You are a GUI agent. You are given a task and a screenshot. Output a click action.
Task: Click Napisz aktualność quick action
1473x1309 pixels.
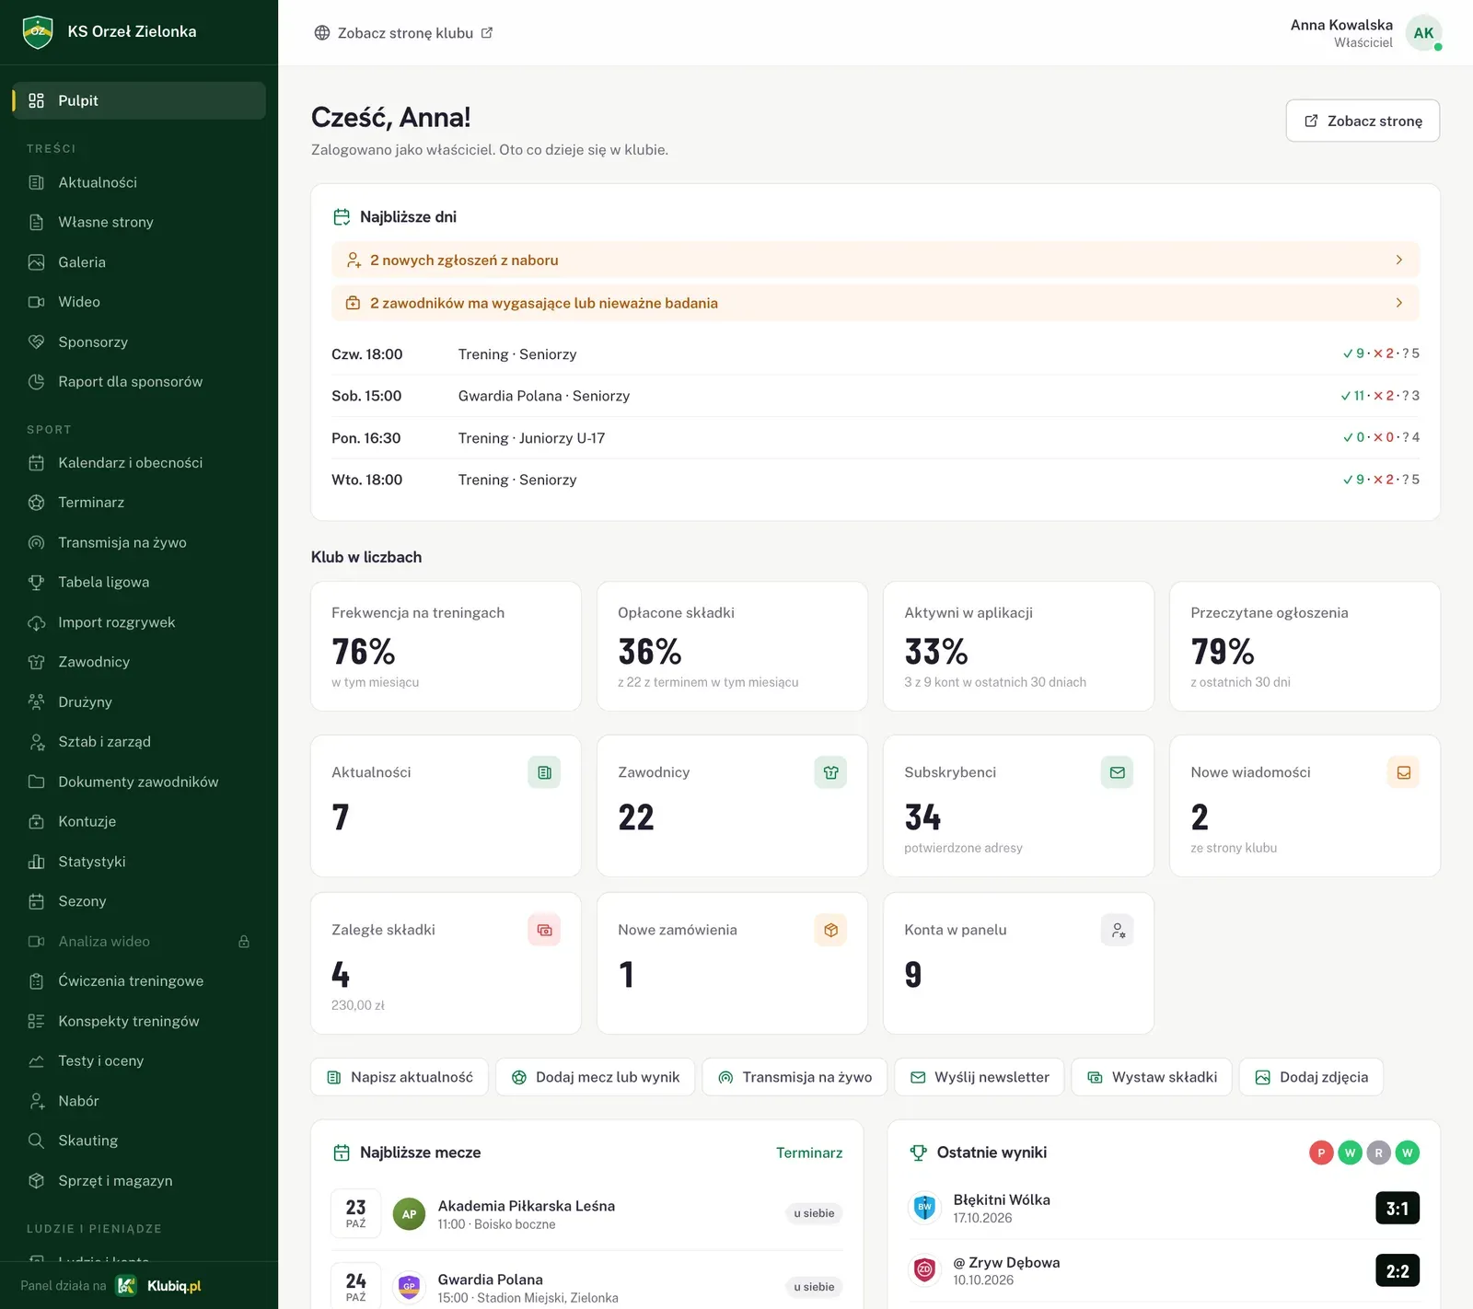(x=400, y=1077)
